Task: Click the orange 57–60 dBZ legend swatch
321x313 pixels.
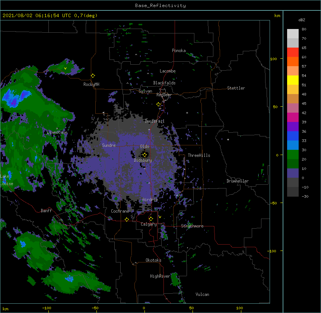Action: click(293, 61)
